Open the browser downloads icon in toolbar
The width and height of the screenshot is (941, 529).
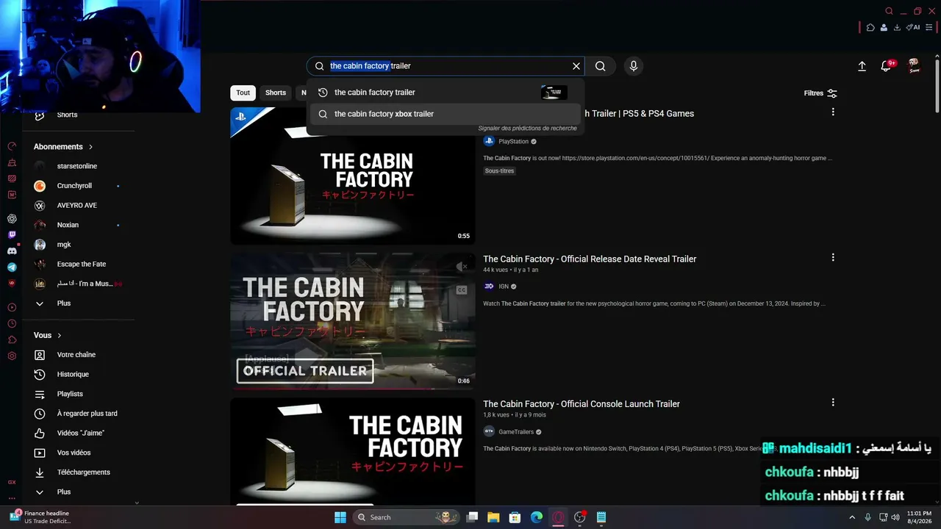coord(897,27)
